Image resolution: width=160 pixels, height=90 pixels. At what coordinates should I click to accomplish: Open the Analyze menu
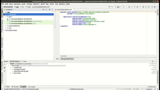click(29, 4)
